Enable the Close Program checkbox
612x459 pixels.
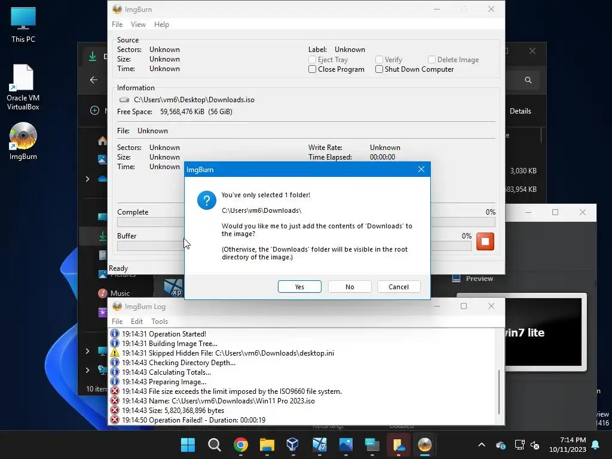click(312, 69)
